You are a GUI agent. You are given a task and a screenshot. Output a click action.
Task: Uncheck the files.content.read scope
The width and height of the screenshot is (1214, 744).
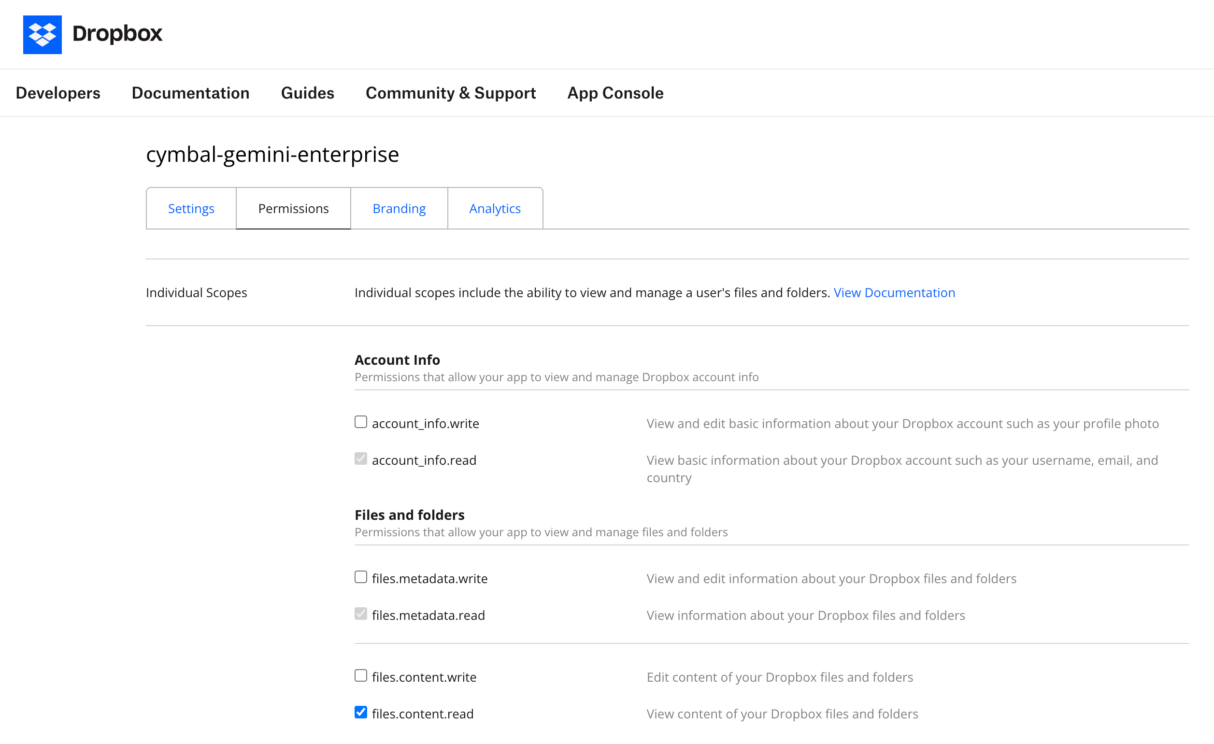tap(361, 712)
